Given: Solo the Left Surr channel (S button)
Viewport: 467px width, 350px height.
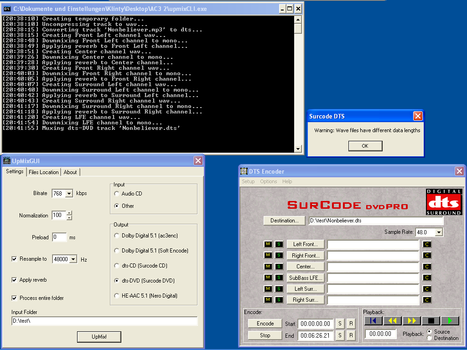Looking at the screenshot, I should 279,288.
